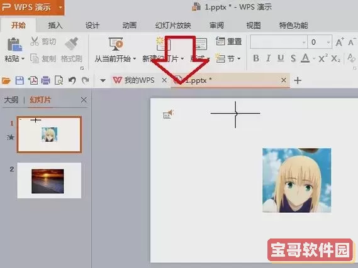Viewport: 358px width, 268px height.
Task: Open the 特色功能 ribbon tab
Action: click(x=294, y=25)
